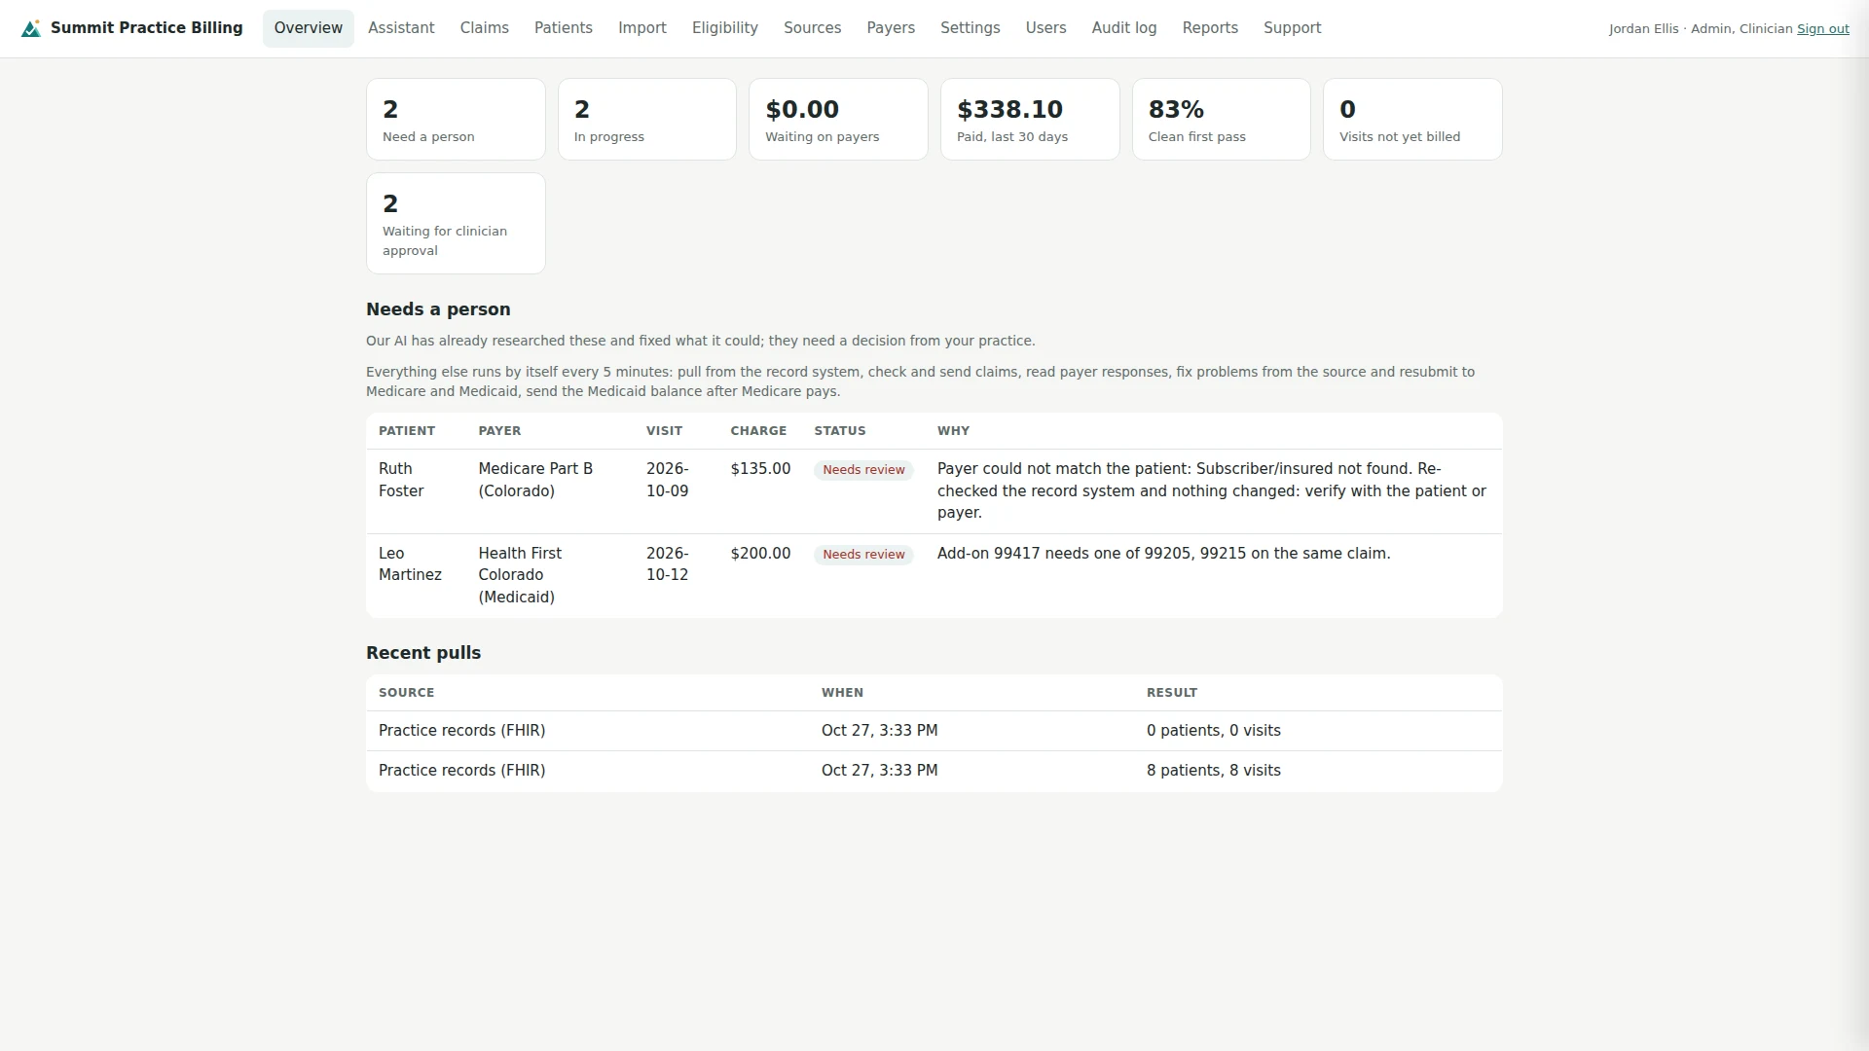
Task: Select the pull with 0 patients, 0 visits
Action: pos(934,731)
